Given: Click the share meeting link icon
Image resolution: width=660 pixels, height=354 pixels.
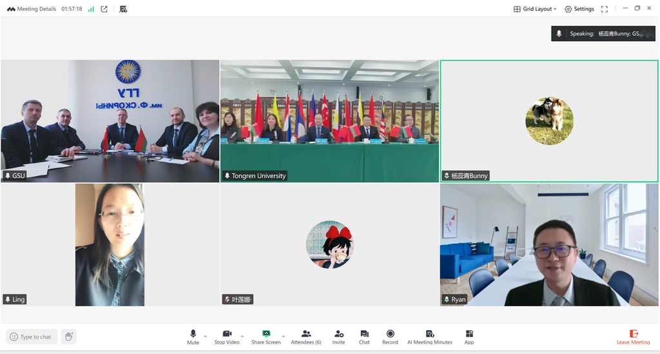Looking at the screenshot, I should tap(104, 9).
